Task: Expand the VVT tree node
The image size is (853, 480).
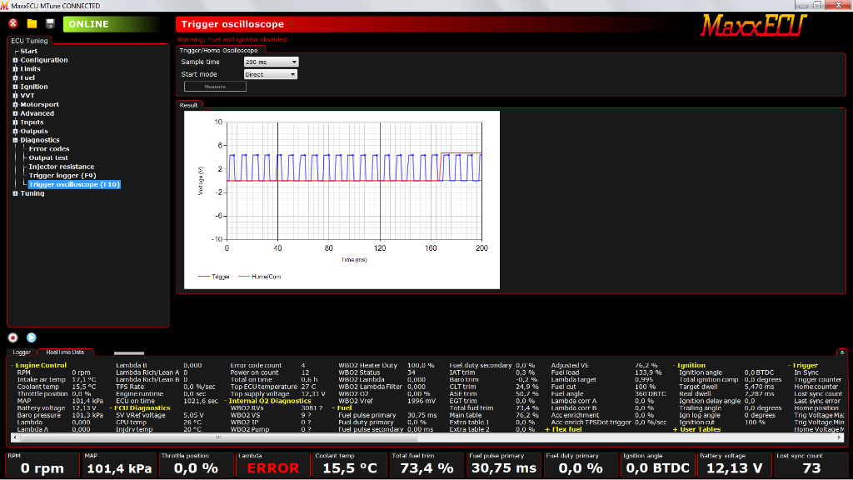Action: tap(15, 96)
